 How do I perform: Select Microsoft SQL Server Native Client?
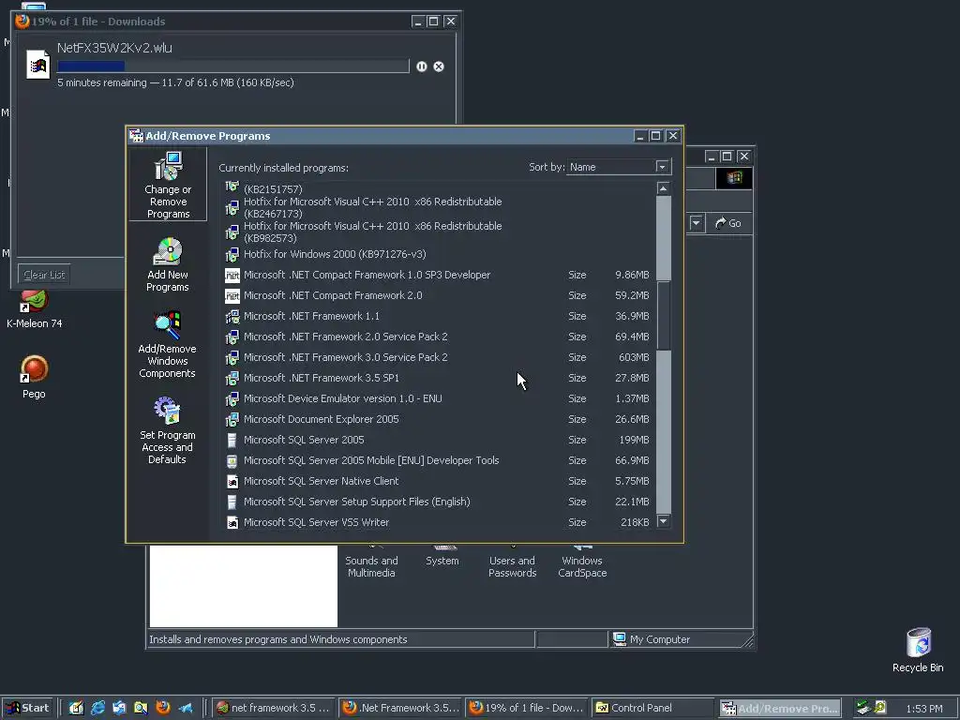[438, 481]
